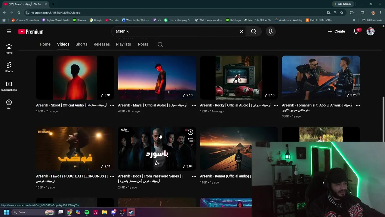This screenshot has width=385, height=217.
Task: Open more options for Fomanshi video
Action: point(358,105)
